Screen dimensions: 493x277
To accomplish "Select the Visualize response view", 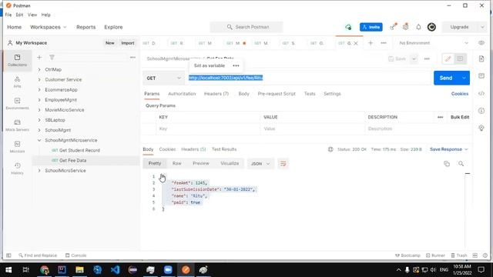I will [230, 163].
